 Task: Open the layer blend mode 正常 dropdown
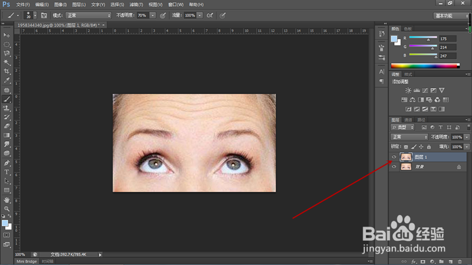tap(409, 137)
